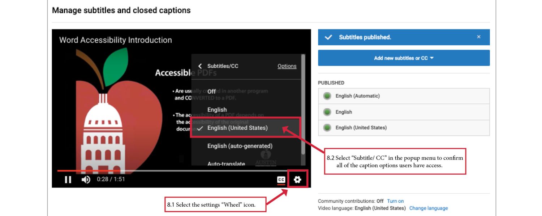Open the Options link in Subtitles/CC menu

click(x=287, y=66)
